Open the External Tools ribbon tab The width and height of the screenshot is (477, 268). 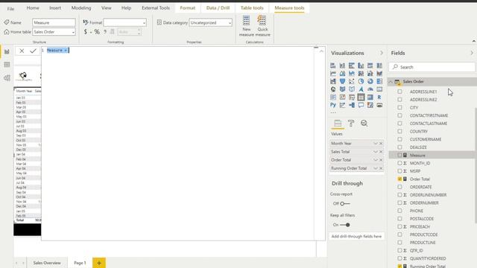156,8
